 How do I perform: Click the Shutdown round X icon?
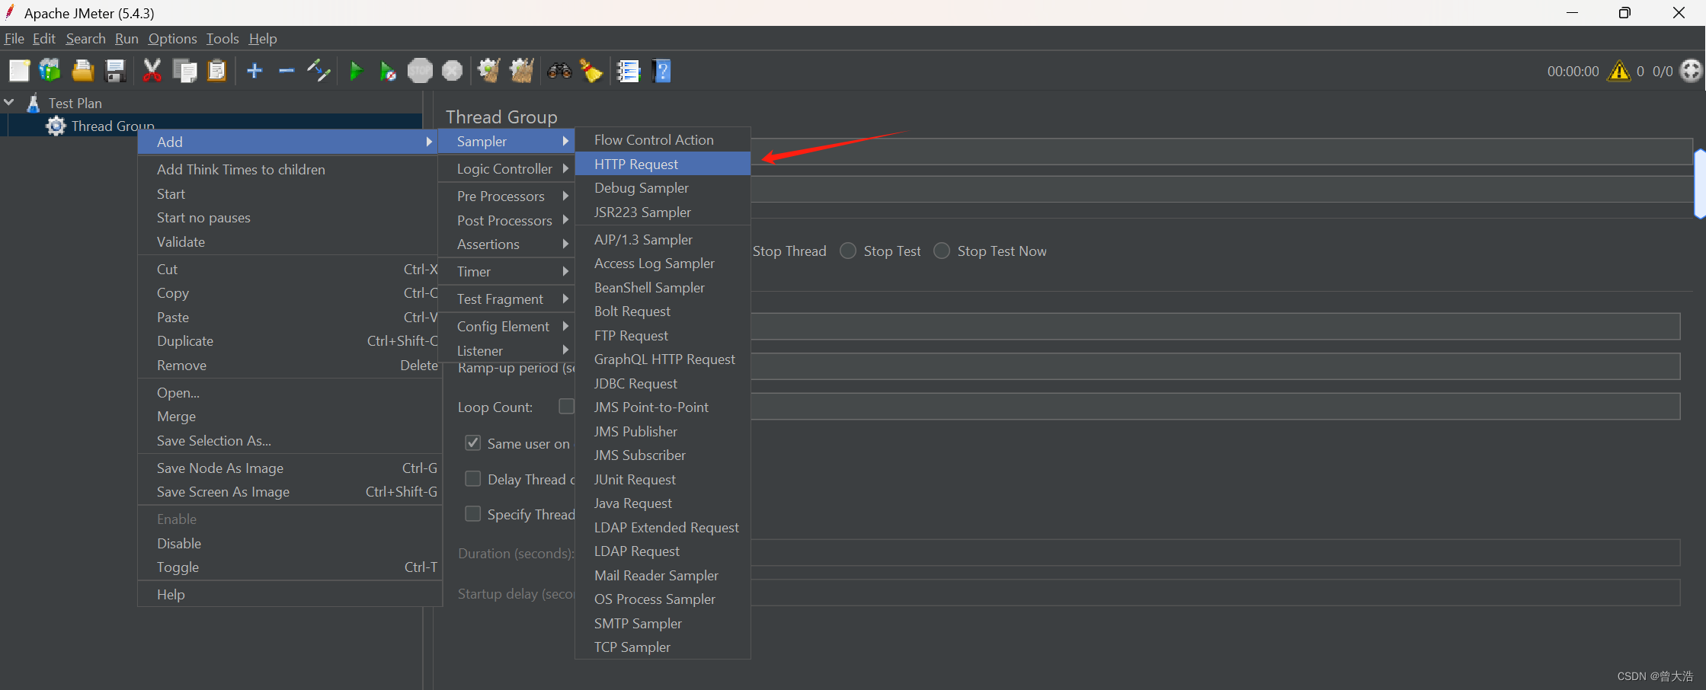click(453, 71)
